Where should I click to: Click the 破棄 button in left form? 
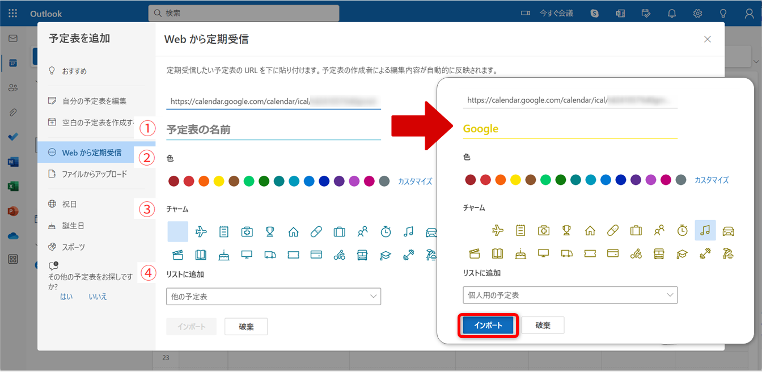[x=246, y=327]
